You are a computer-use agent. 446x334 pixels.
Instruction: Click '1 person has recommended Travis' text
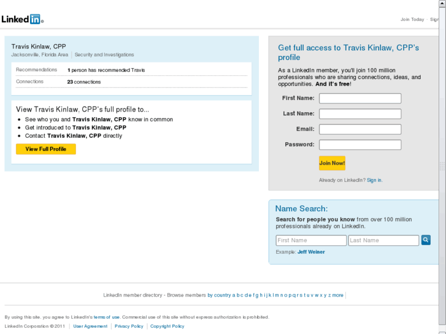coord(106,70)
